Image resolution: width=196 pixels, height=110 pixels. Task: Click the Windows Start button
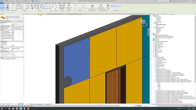tap(2, 108)
